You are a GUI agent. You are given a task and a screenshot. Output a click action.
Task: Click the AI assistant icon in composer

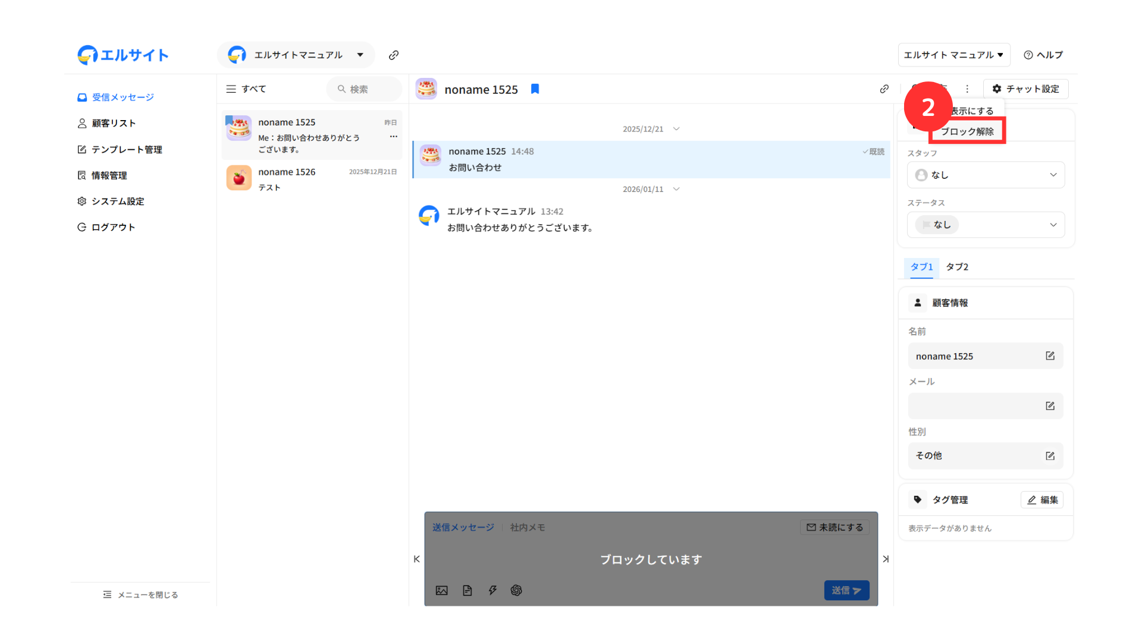[516, 590]
